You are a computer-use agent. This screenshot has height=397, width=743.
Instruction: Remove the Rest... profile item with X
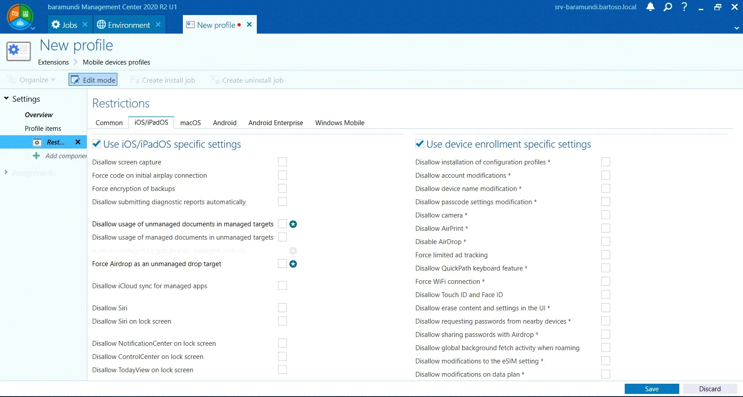tap(78, 142)
